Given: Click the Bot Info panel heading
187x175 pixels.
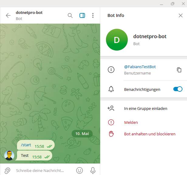Looking at the screenshot, I should 116,15.
